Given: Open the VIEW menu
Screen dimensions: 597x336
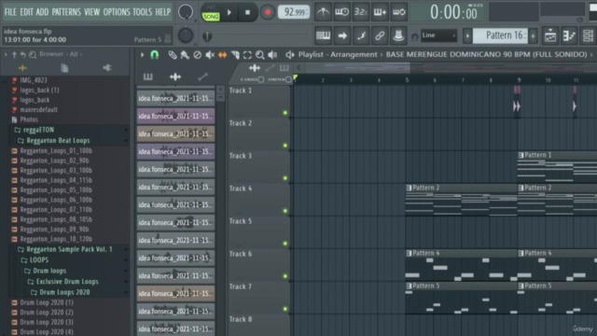Looking at the screenshot, I should coord(91,12).
